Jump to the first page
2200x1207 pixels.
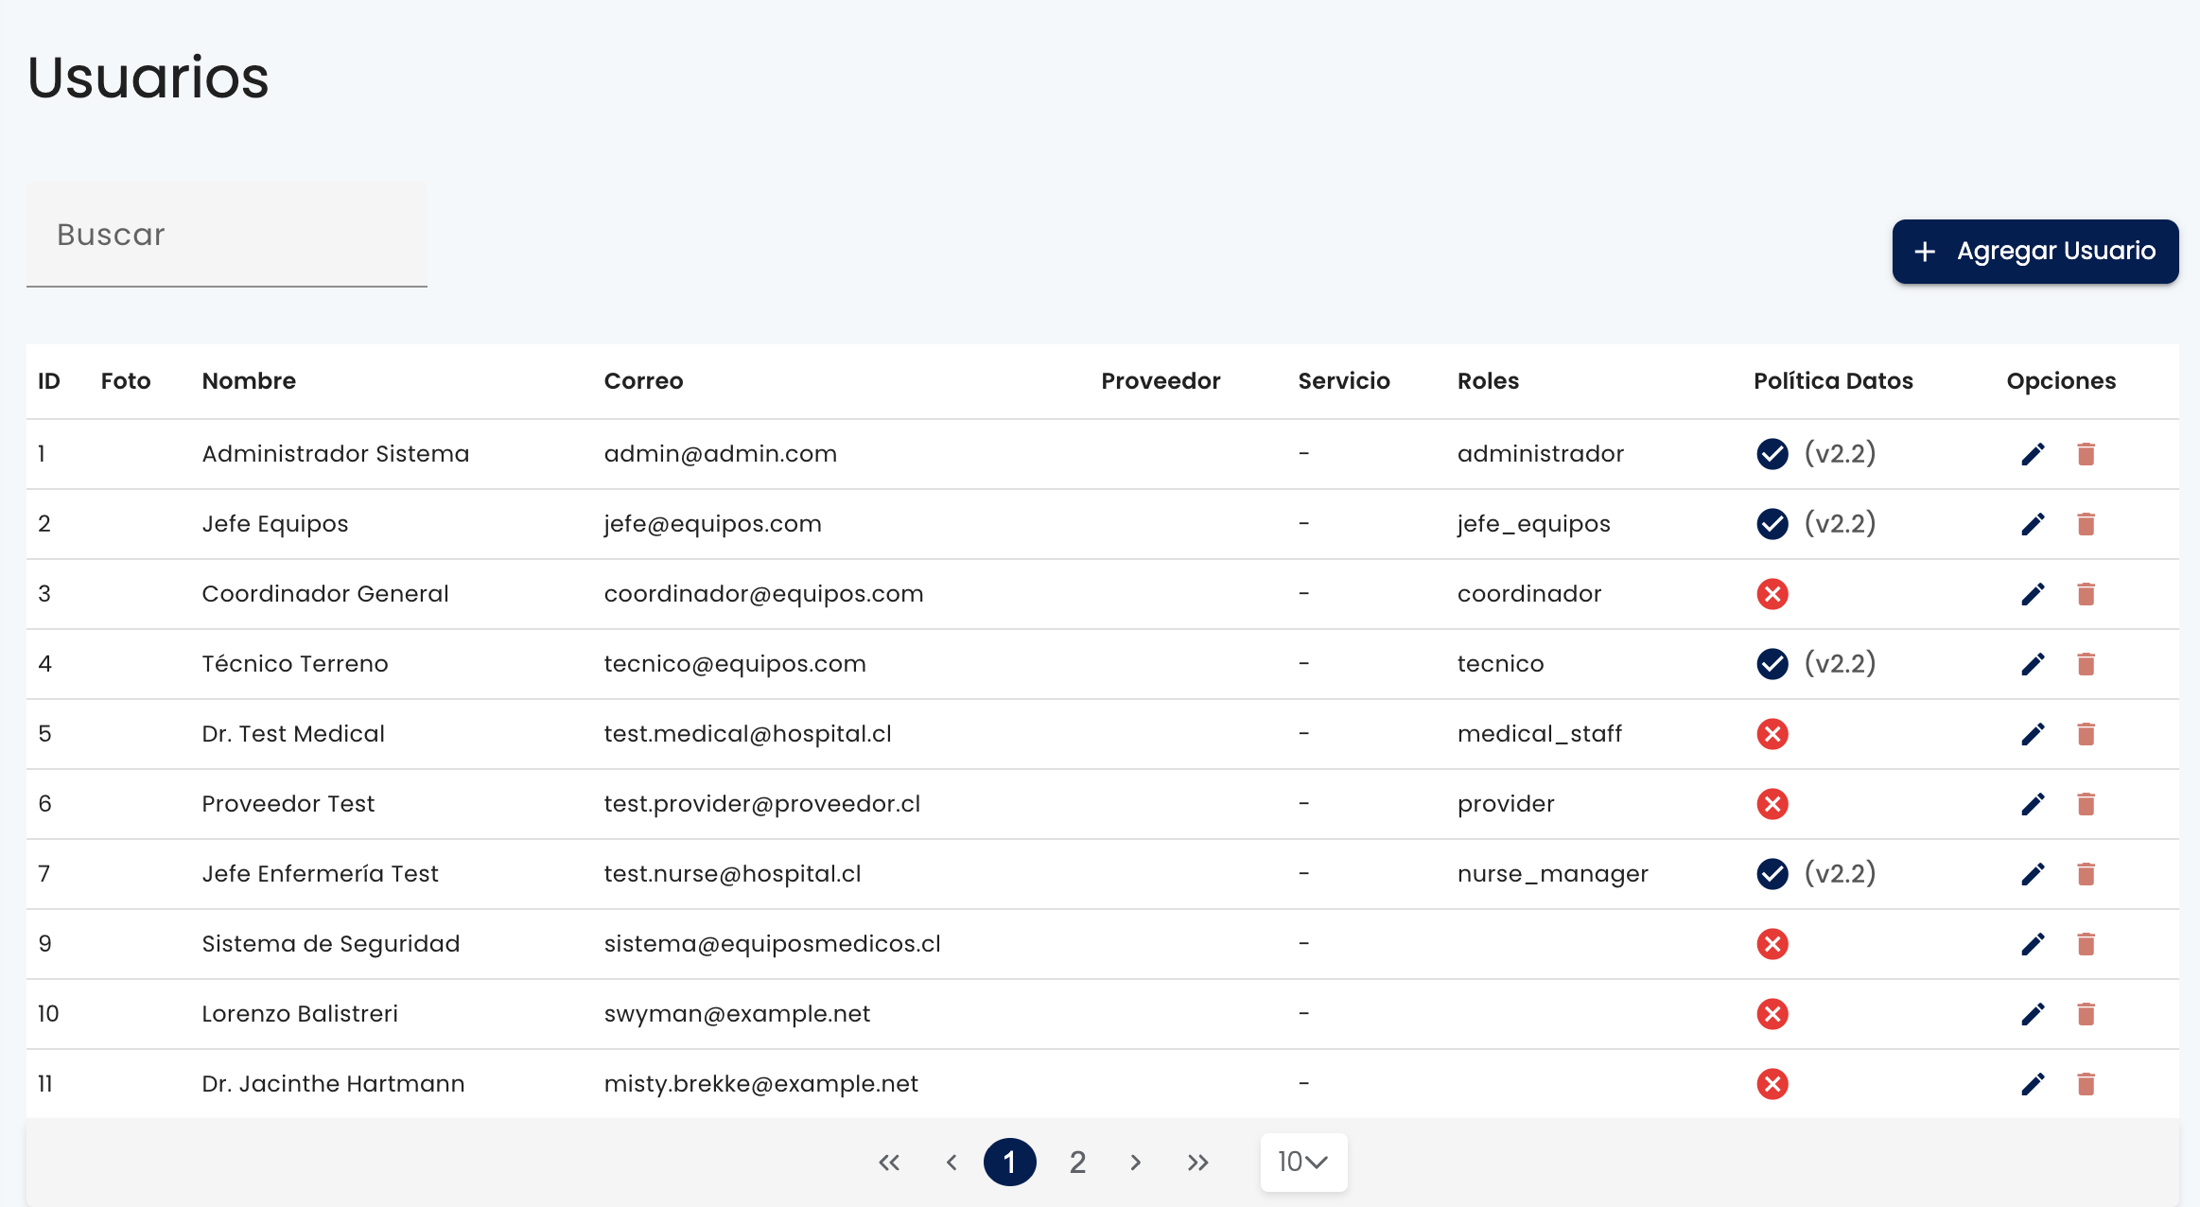click(x=889, y=1163)
